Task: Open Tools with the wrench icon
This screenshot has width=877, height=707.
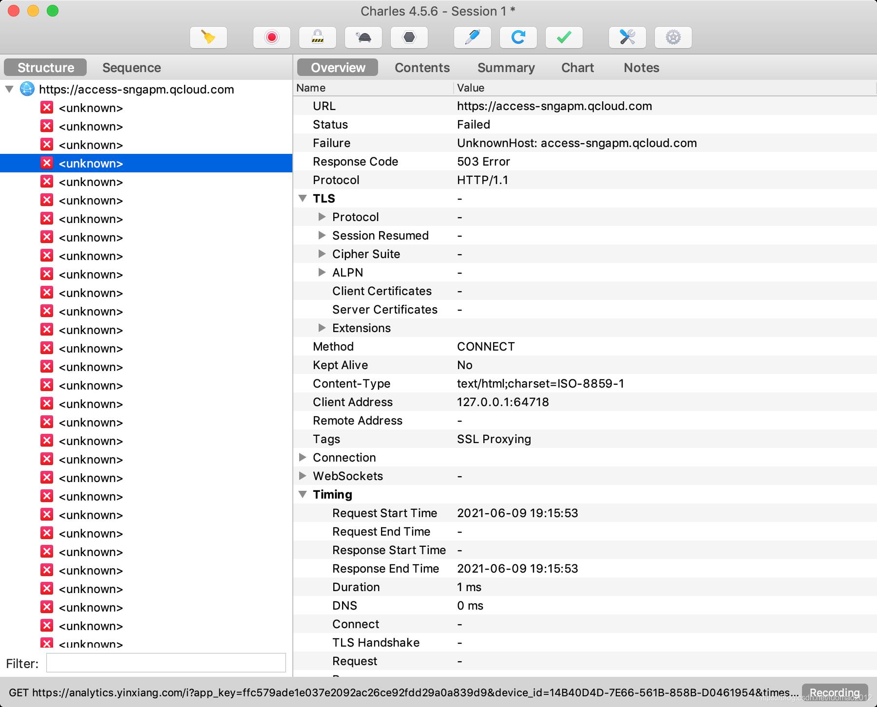Action: pyautogui.click(x=628, y=37)
